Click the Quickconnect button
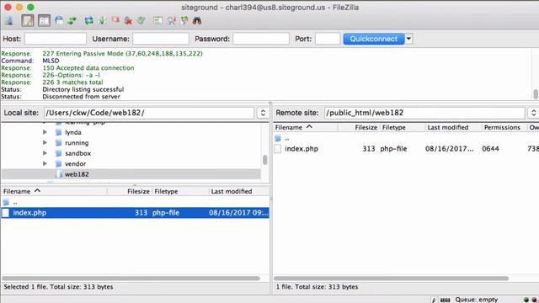The height and width of the screenshot is (303, 539). tap(374, 39)
